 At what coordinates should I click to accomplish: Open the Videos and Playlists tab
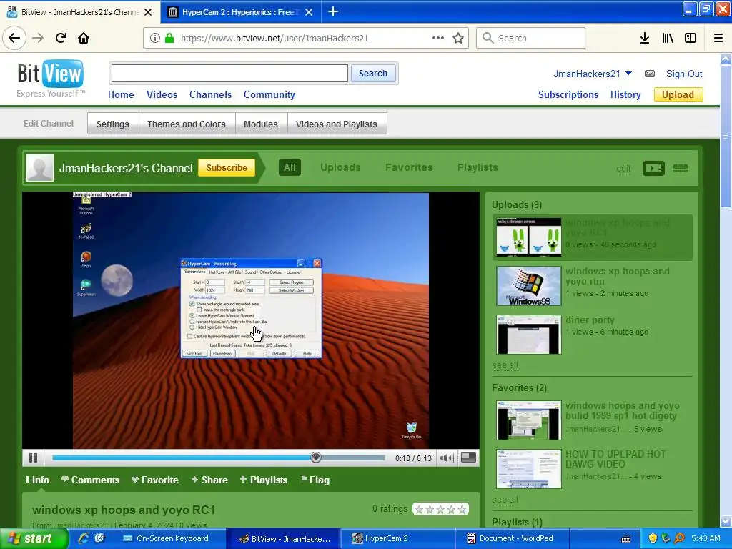(337, 124)
